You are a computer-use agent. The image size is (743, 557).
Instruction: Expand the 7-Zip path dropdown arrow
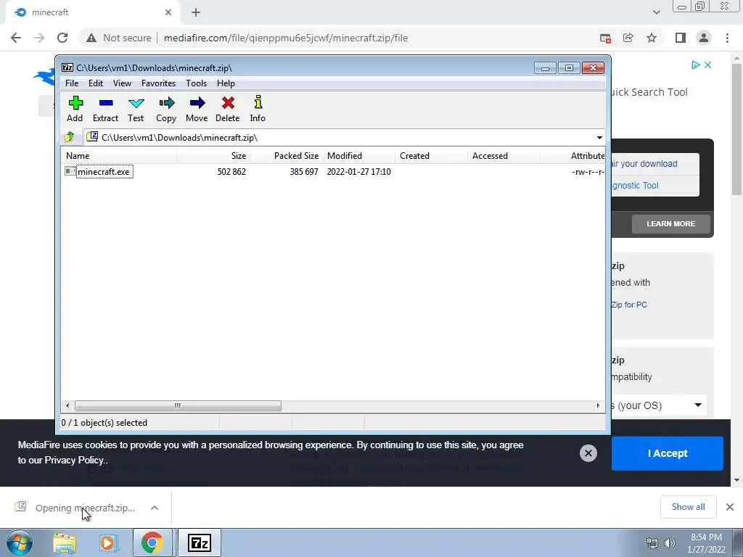click(x=599, y=138)
